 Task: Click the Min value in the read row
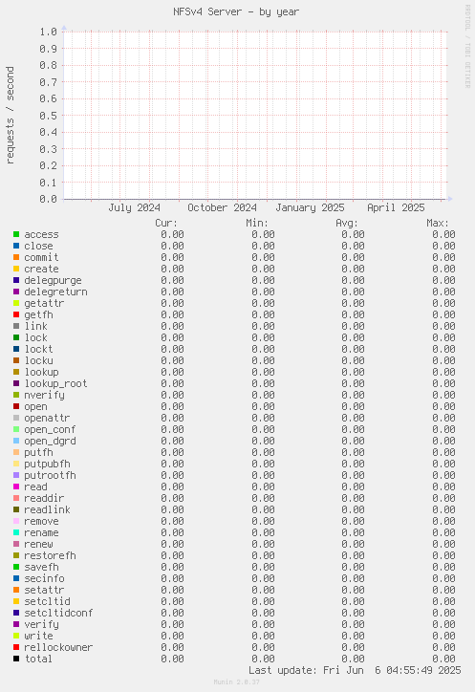coord(263,487)
